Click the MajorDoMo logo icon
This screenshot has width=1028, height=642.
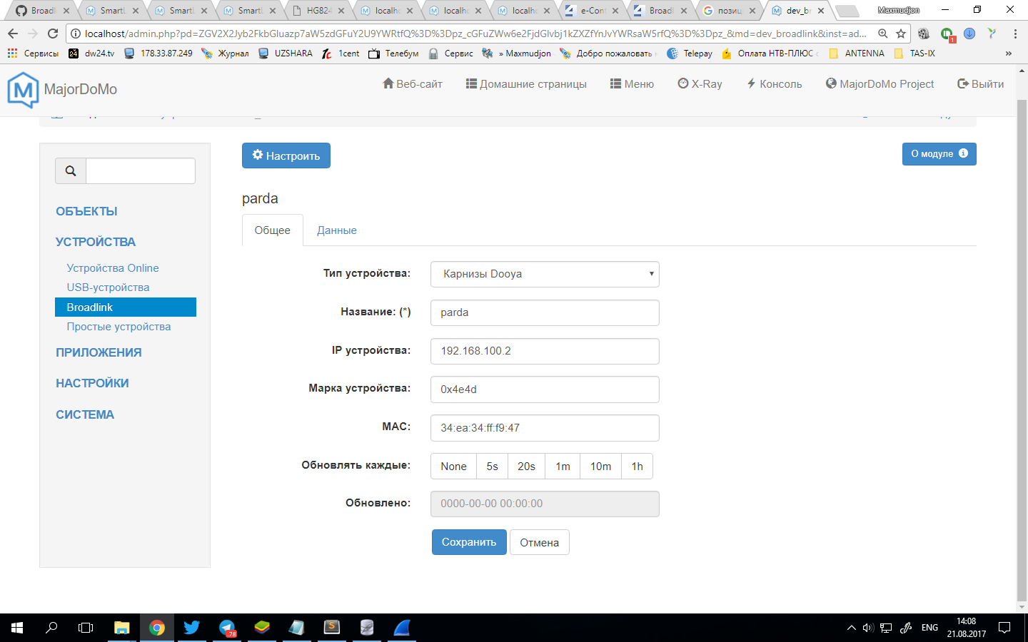23,90
